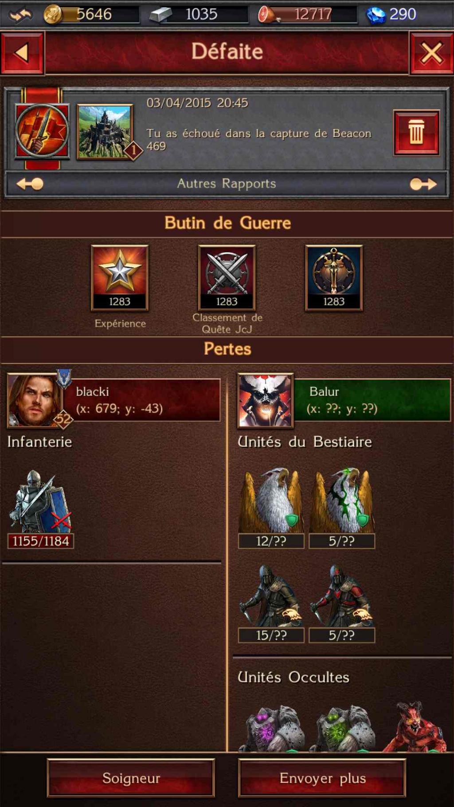Open the Beacon castle thumbnail
This screenshot has height=807, width=454.
pos(105,132)
